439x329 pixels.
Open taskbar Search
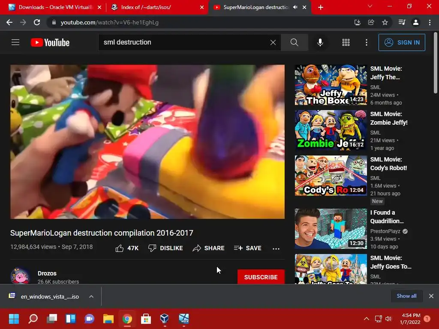click(33, 319)
